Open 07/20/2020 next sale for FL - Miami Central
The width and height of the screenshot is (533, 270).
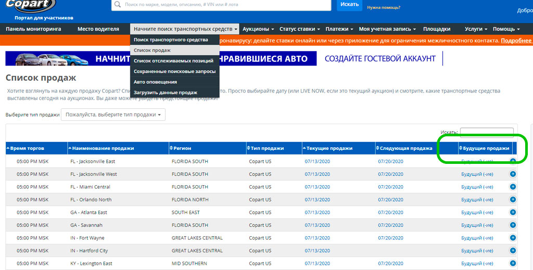pos(390,187)
